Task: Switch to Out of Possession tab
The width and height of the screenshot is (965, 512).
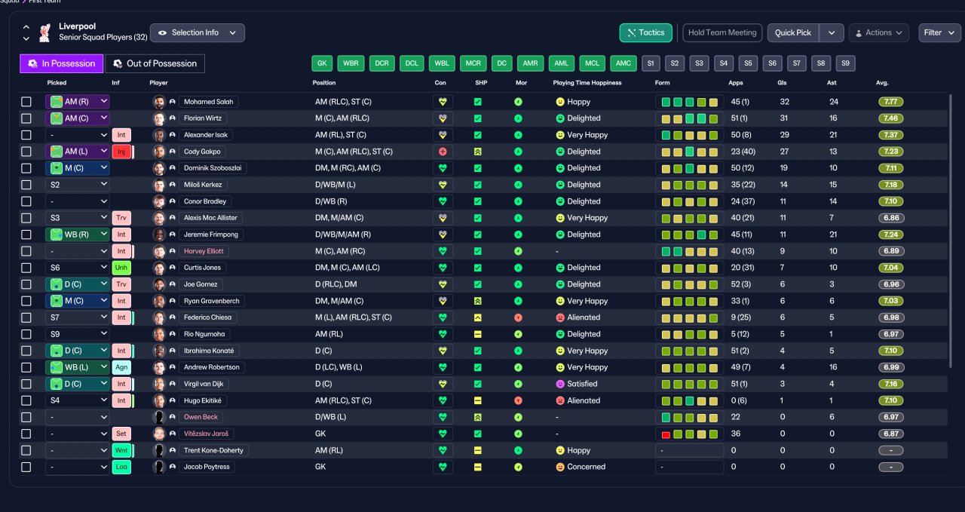Action: point(155,63)
